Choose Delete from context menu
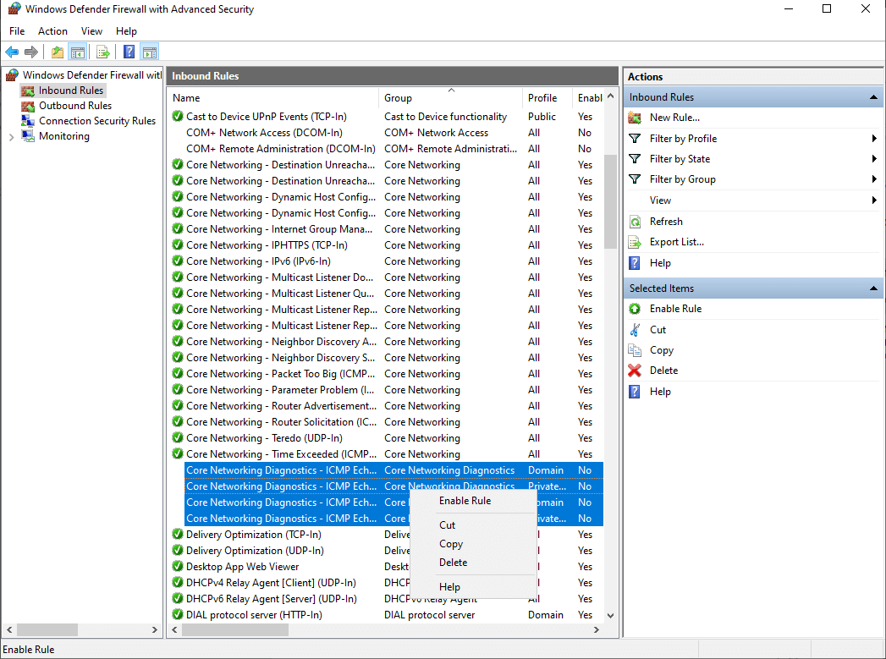886x659 pixels. tap(473, 563)
